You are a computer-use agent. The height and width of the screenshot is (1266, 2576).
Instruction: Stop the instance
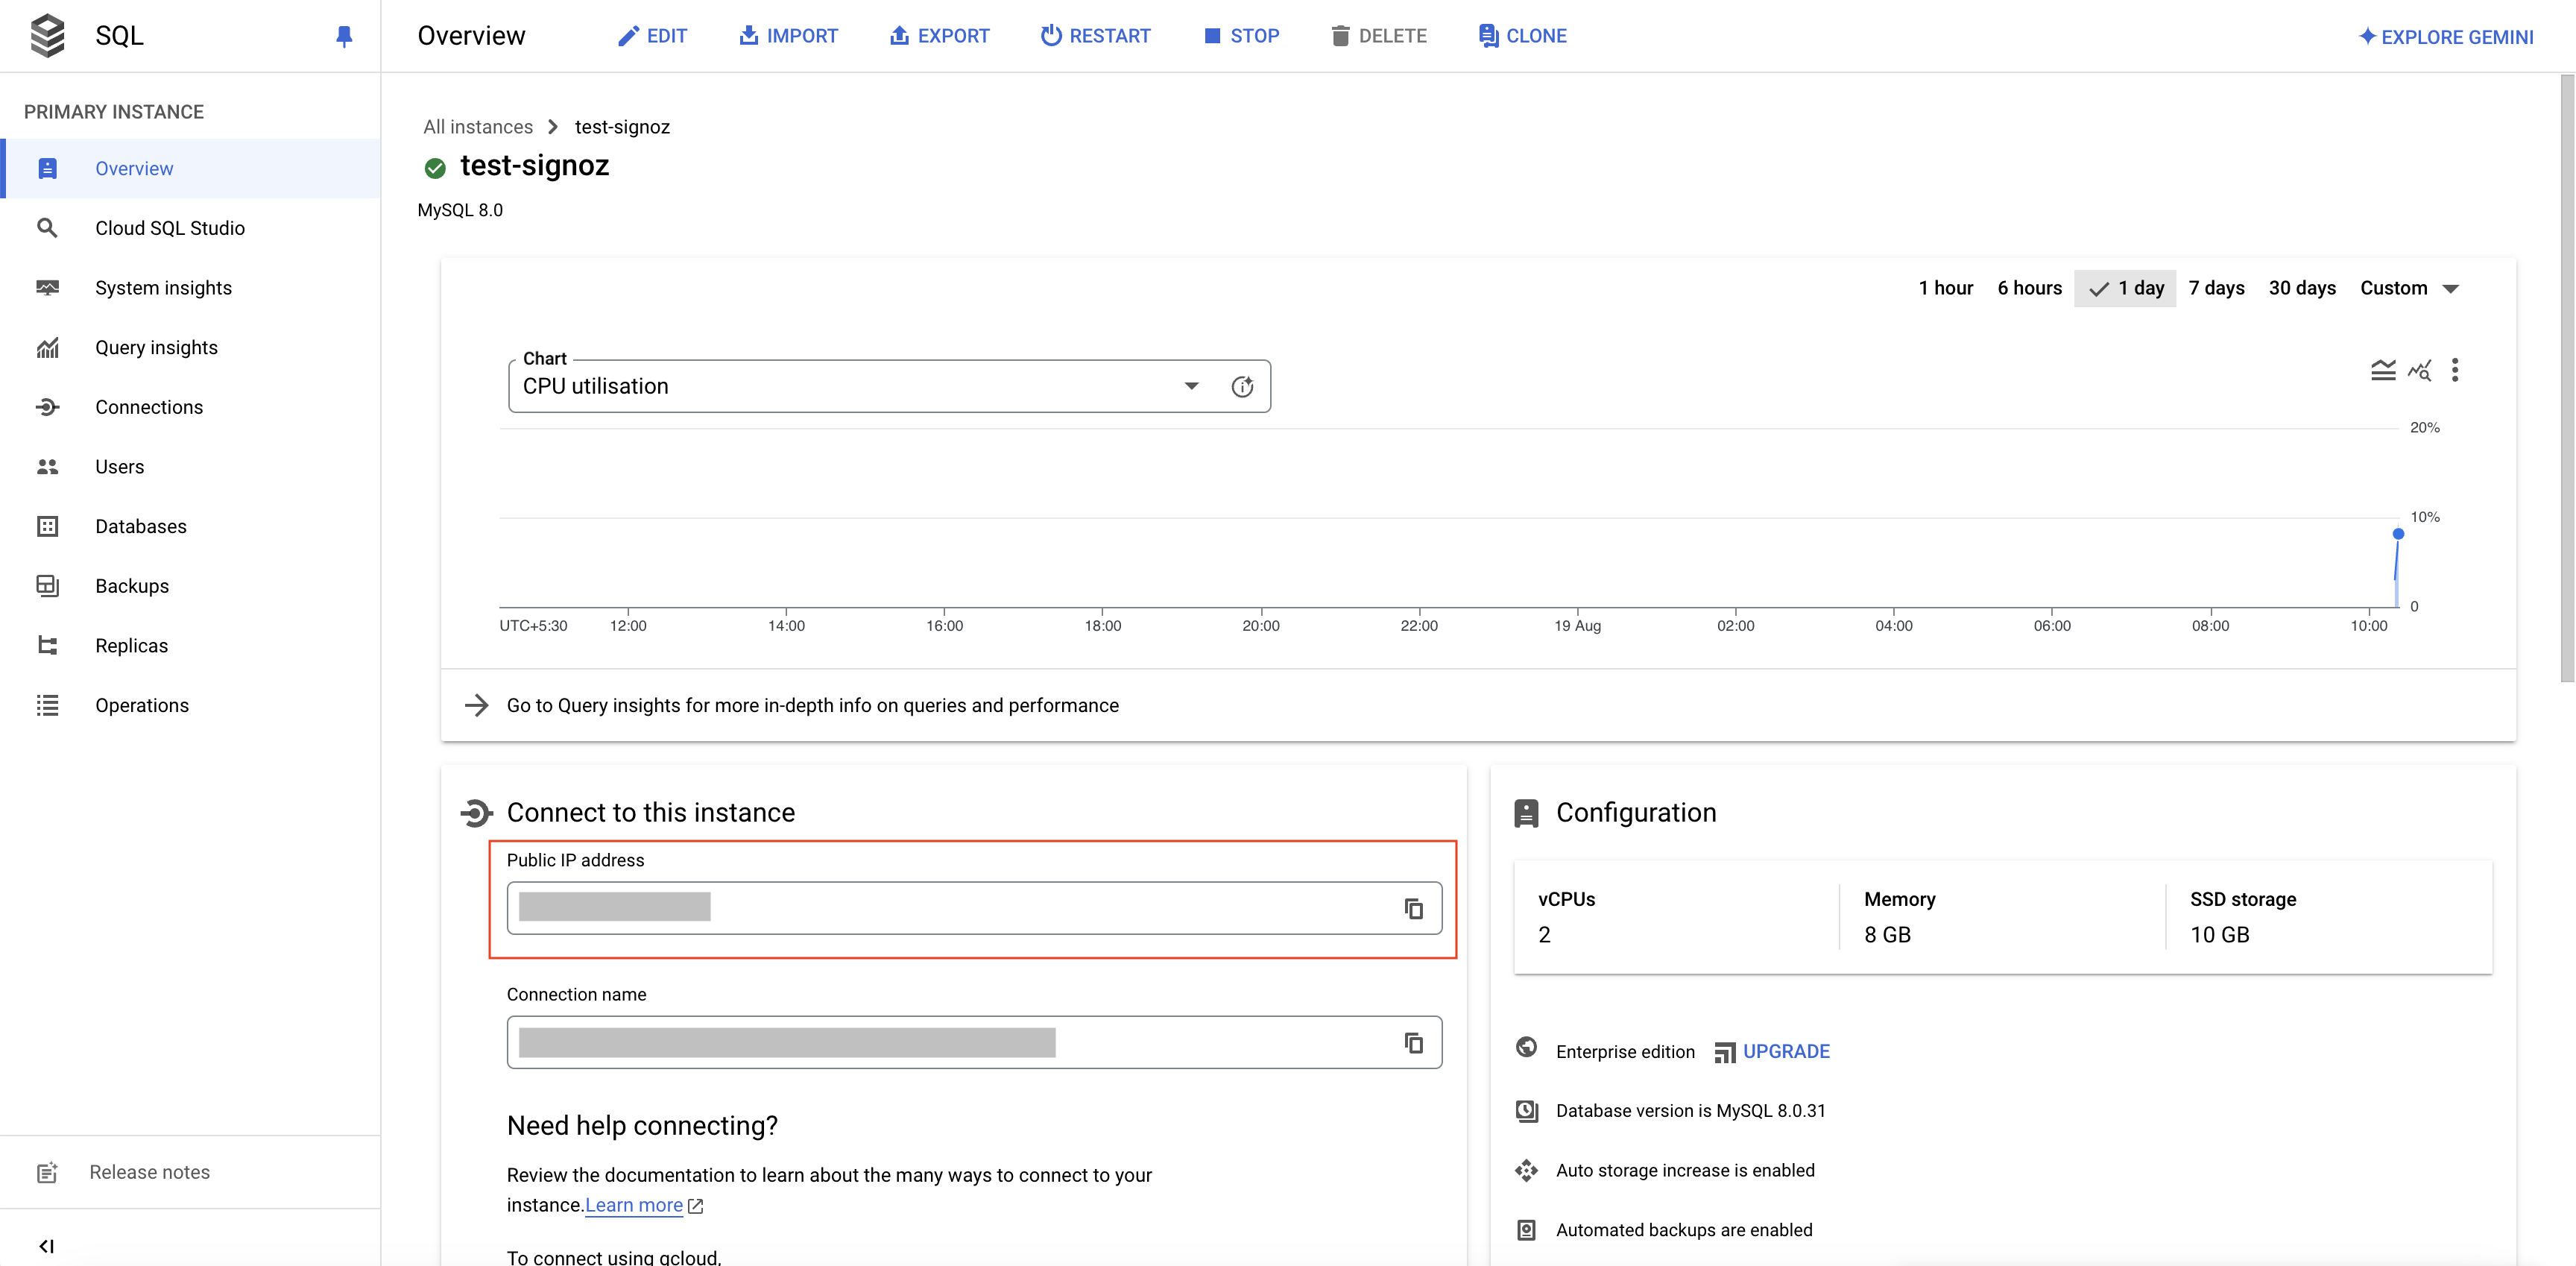tap(1241, 36)
